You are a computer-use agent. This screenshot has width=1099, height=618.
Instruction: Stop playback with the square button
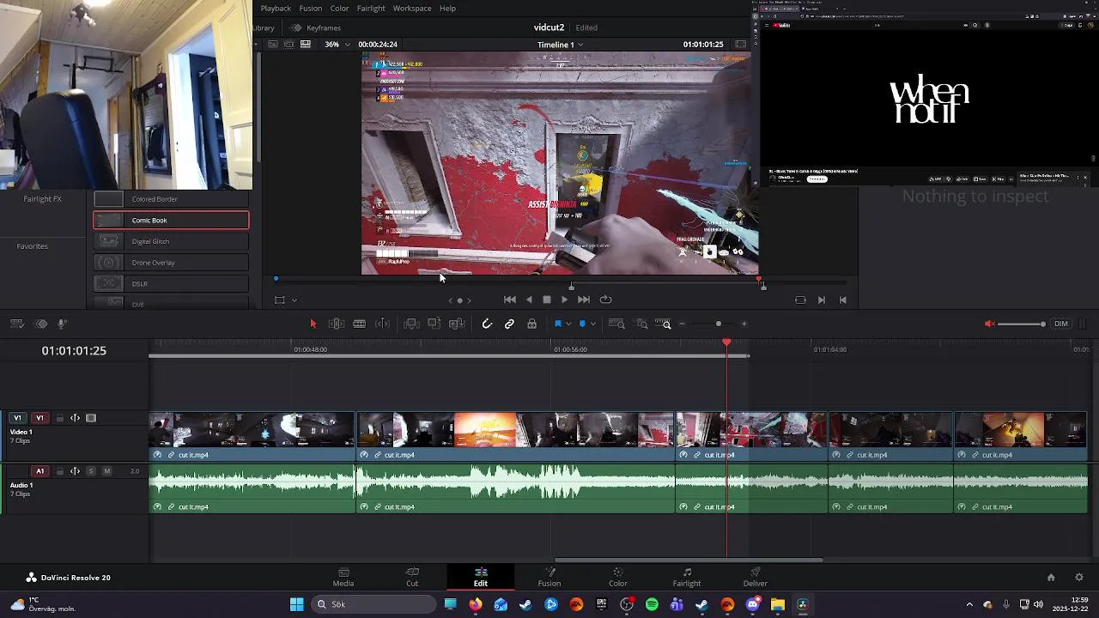pyautogui.click(x=547, y=300)
